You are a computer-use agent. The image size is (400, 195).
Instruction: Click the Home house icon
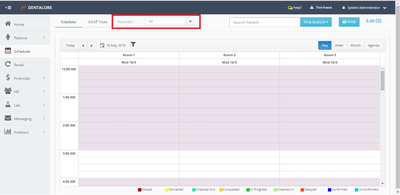[x=8, y=24]
